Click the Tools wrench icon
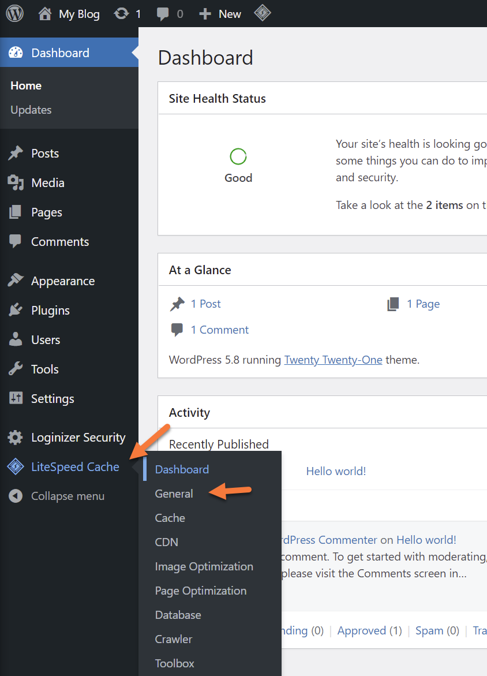The image size is (487, 676). click(16, 369)
